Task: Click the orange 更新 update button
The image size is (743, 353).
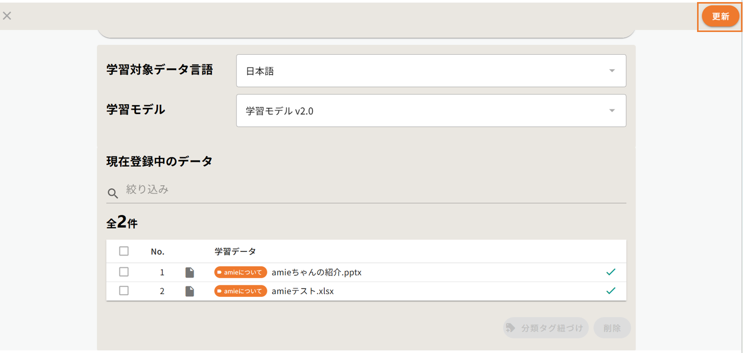Action: 720,17
